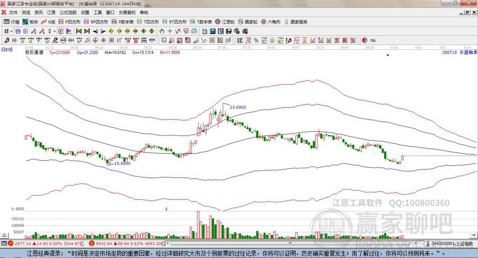This screenshot has width=478, height=258.
Task: Open the 浏览 menu
Action: click(x=26, y=13)
